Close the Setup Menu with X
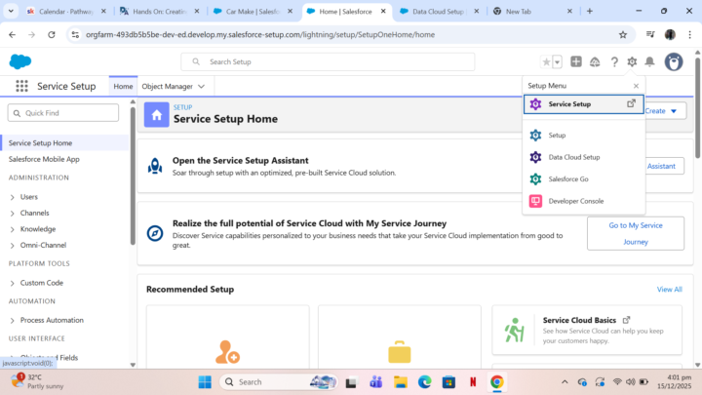The width and height of the screenshot is (702, 395). [636, 86]
